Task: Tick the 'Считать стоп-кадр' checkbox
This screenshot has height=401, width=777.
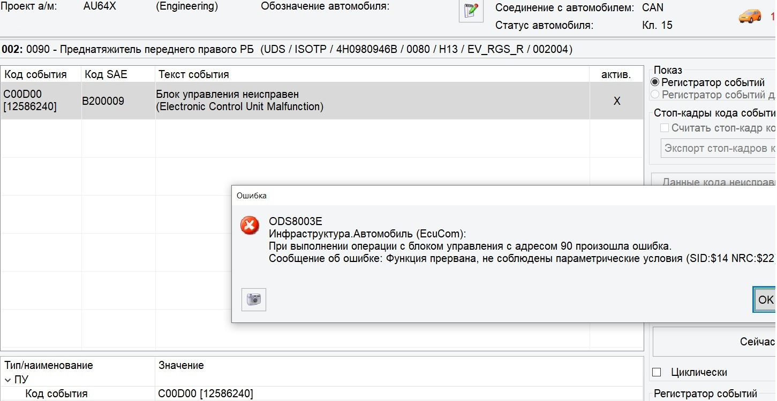Action: point(665,128)
